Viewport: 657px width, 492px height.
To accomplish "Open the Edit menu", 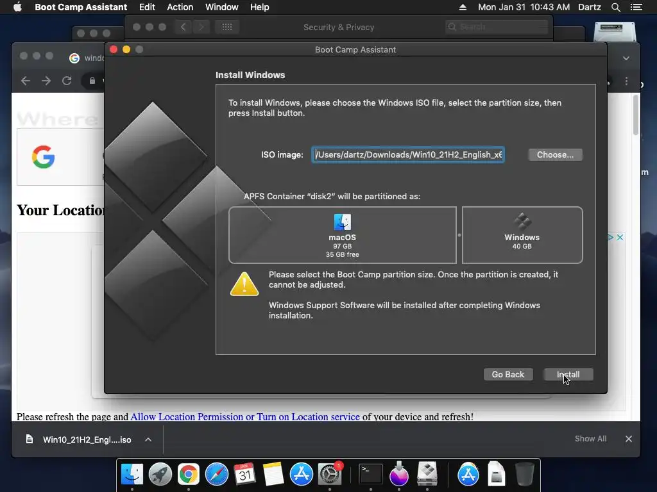I will click(147, 7).
